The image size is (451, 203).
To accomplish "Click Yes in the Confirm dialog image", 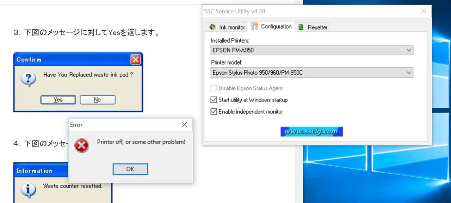I will (58, 100).
